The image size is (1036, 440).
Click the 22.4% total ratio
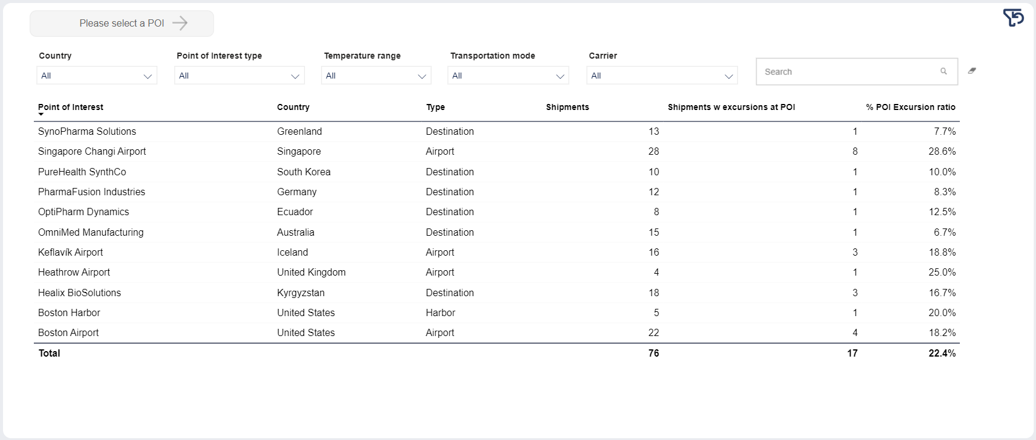942,353
